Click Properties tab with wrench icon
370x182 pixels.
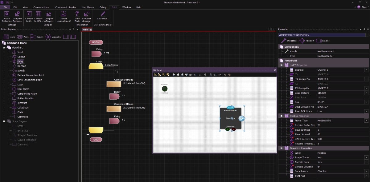tap(289, 41)
